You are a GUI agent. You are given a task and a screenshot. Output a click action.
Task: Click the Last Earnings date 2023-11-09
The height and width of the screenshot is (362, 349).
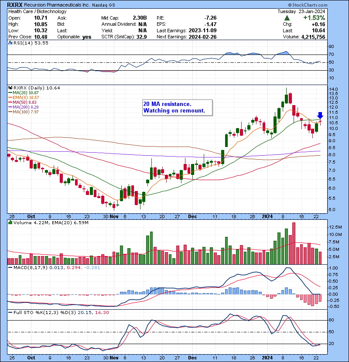click(202, 31)
